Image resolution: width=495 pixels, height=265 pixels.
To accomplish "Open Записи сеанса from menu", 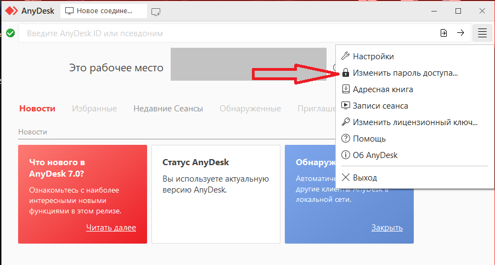I will [x=380, y=105].
